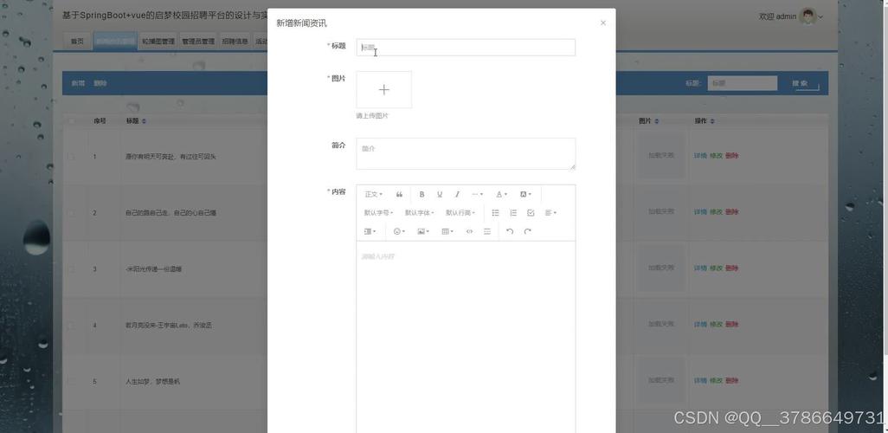
Task: Redo the last editor action
Action: point(527,231)
